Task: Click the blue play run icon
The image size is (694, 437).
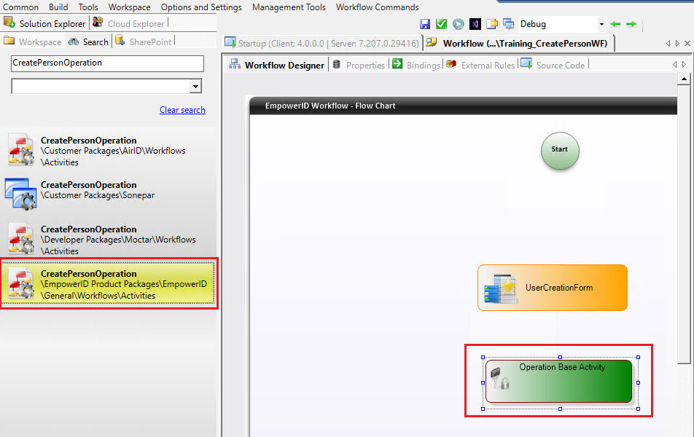Action: click(458, 24)
